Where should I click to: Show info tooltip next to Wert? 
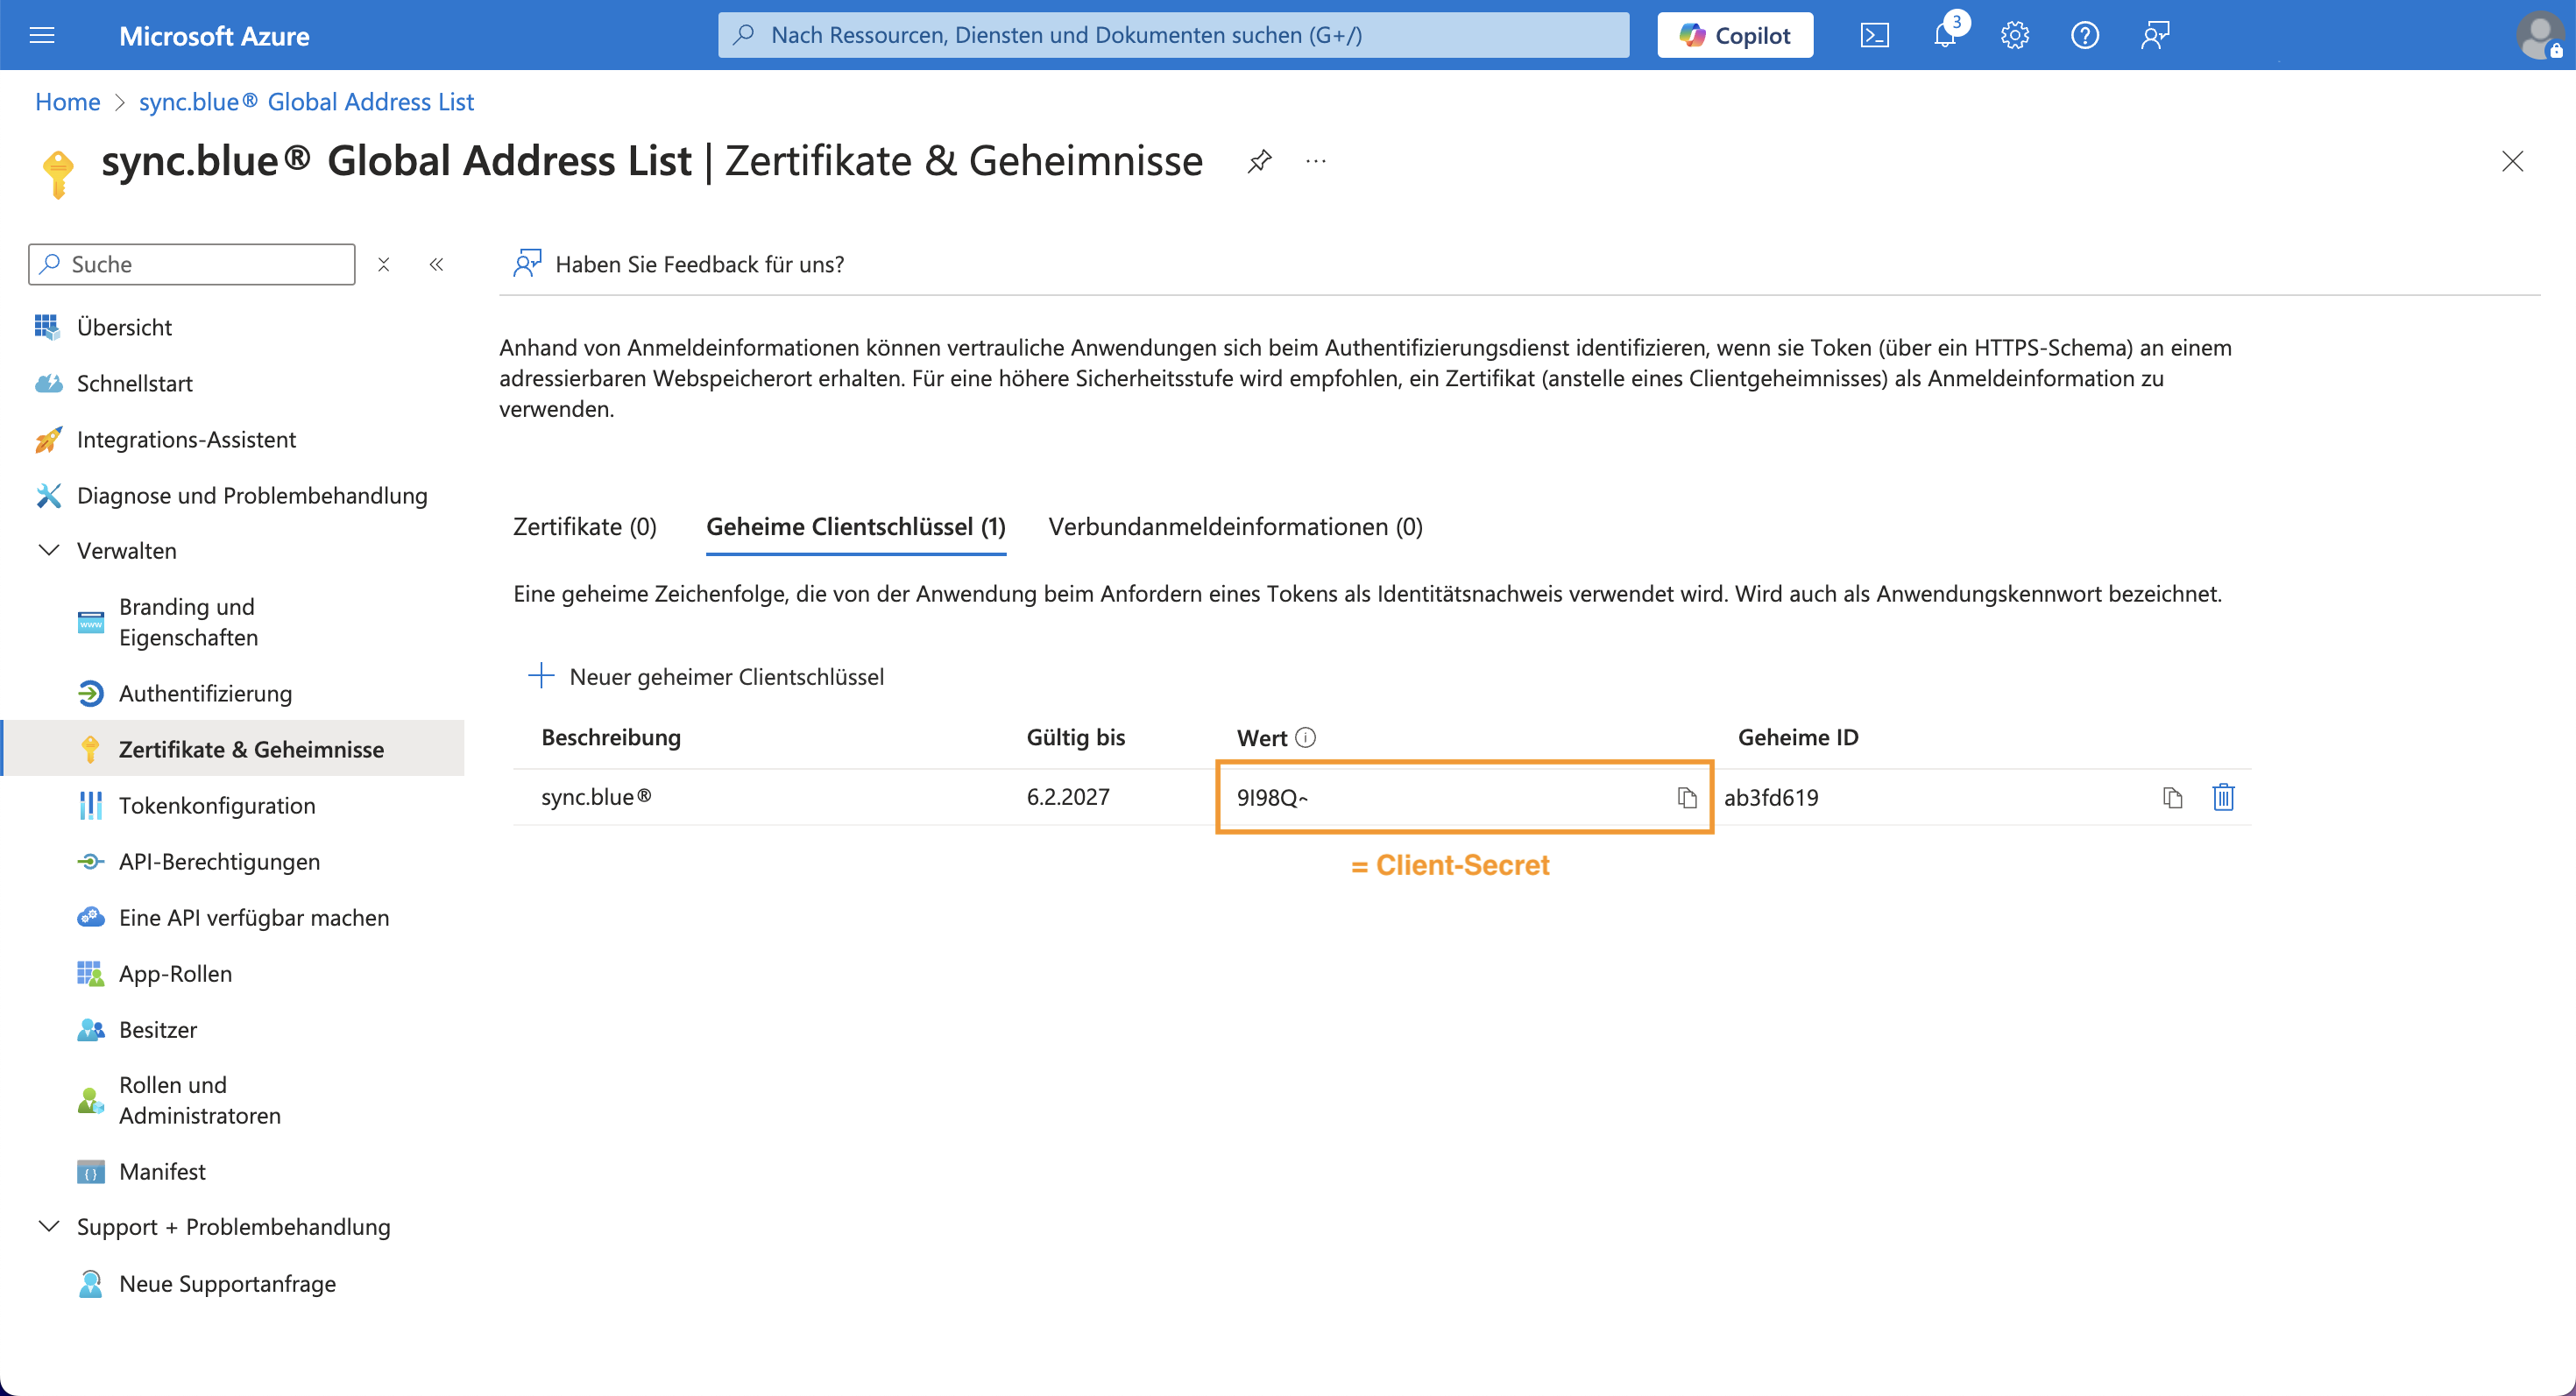(x=1305, y=737)
